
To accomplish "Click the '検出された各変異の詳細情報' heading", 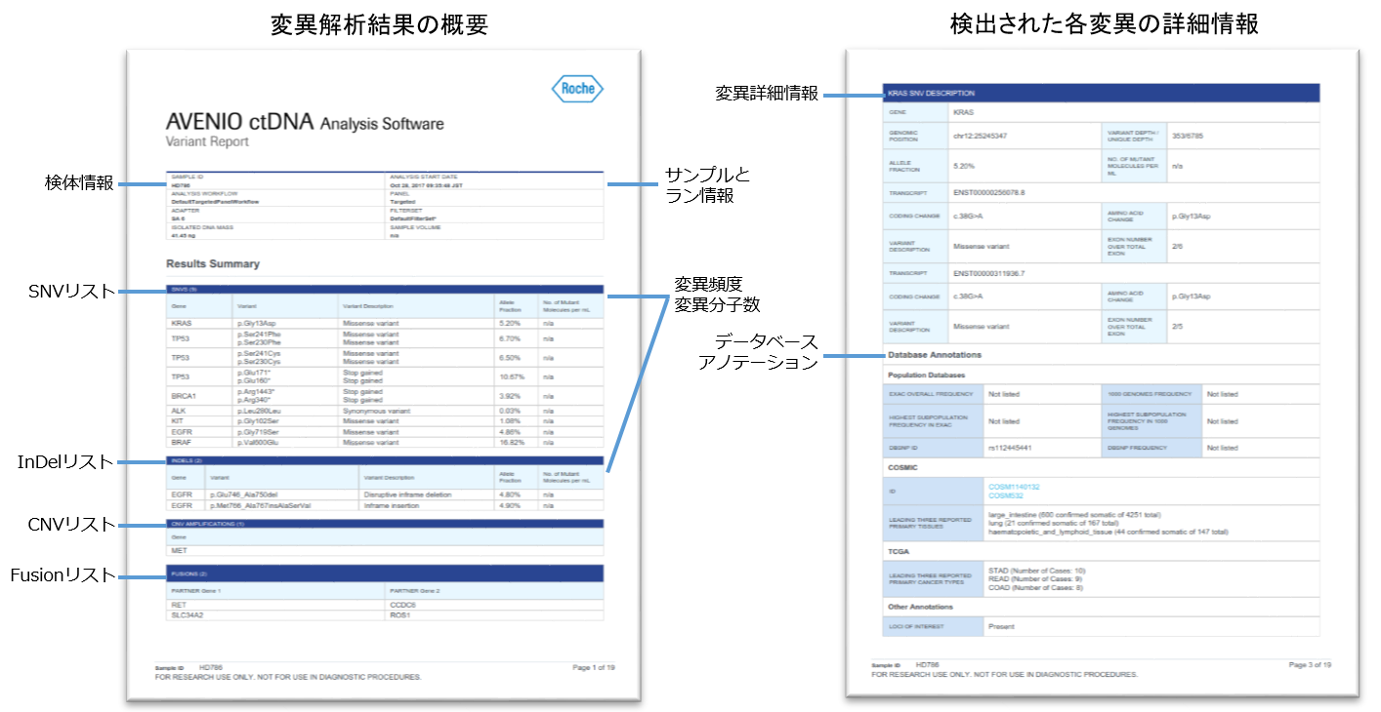I will [1103, 24].
